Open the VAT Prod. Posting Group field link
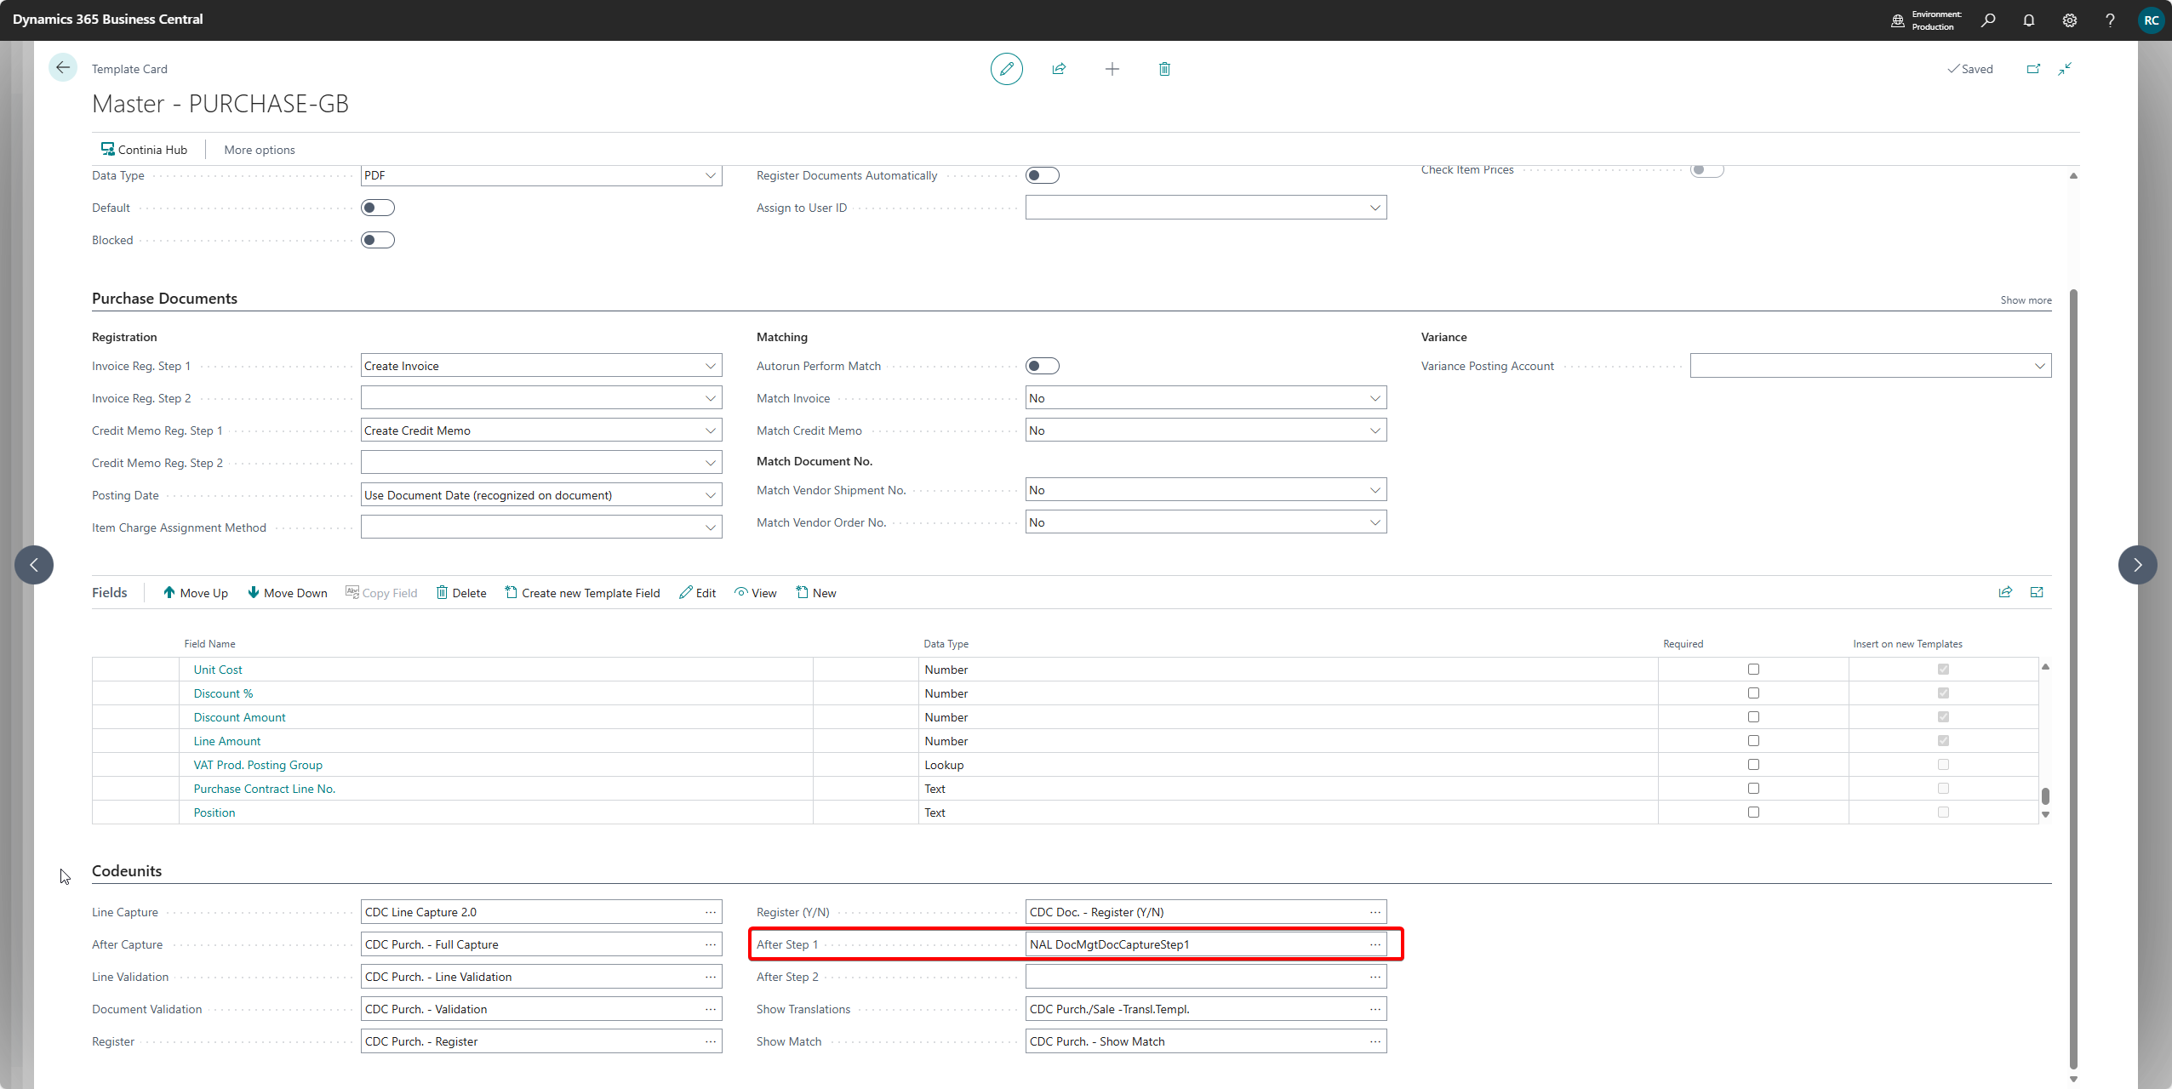 (x=258, y=765)
